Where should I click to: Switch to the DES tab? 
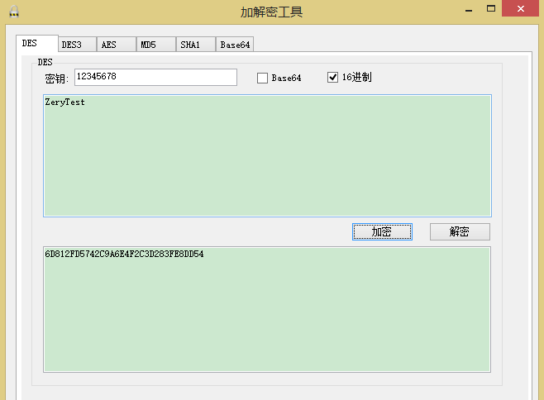click(x=37, y=43)
